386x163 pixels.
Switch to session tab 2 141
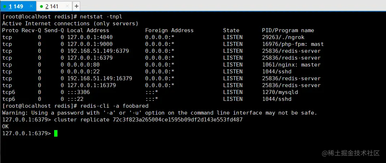[x=54, y=6]
